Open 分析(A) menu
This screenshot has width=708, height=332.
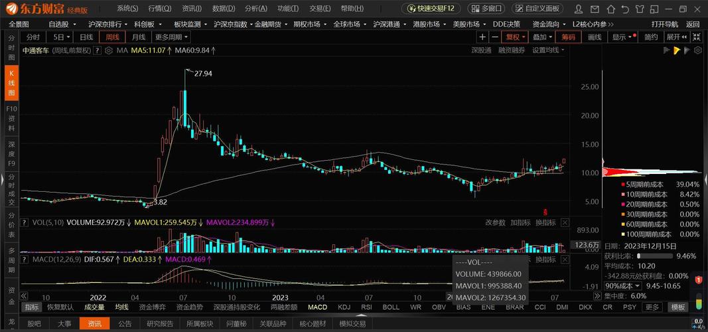tap(256, 8)
